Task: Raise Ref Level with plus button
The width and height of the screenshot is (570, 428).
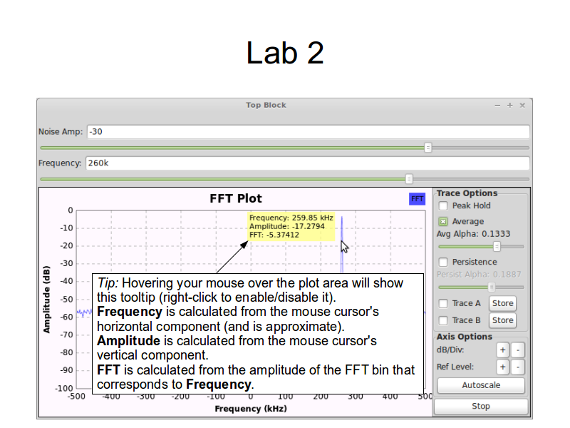Action: (x=502, y=367)
